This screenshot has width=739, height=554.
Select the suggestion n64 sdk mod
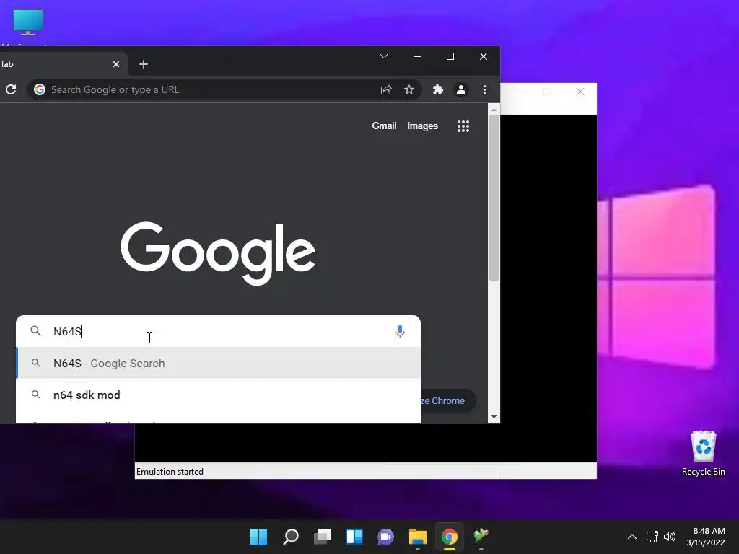[x=218, y=395]
